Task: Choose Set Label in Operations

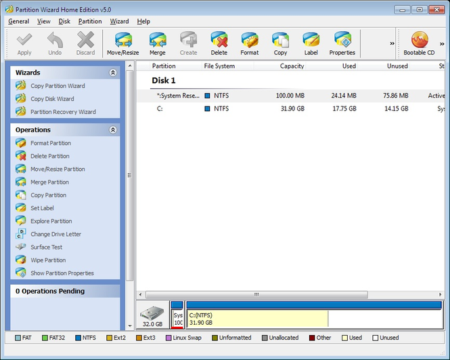Action: click(42, 208)
